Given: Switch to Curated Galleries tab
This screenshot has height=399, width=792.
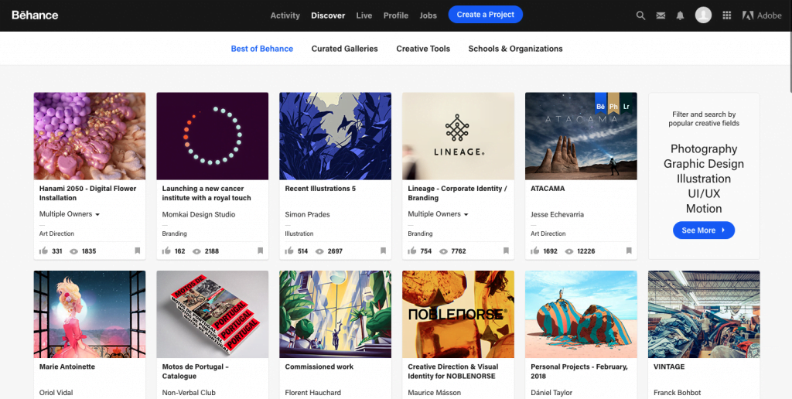Looking at the screenshot, I should tap(344, 49).
